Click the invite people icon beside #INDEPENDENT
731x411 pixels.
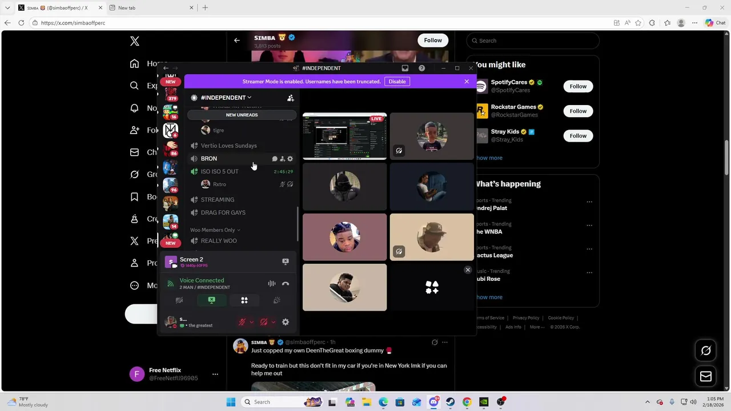point(290,98)
